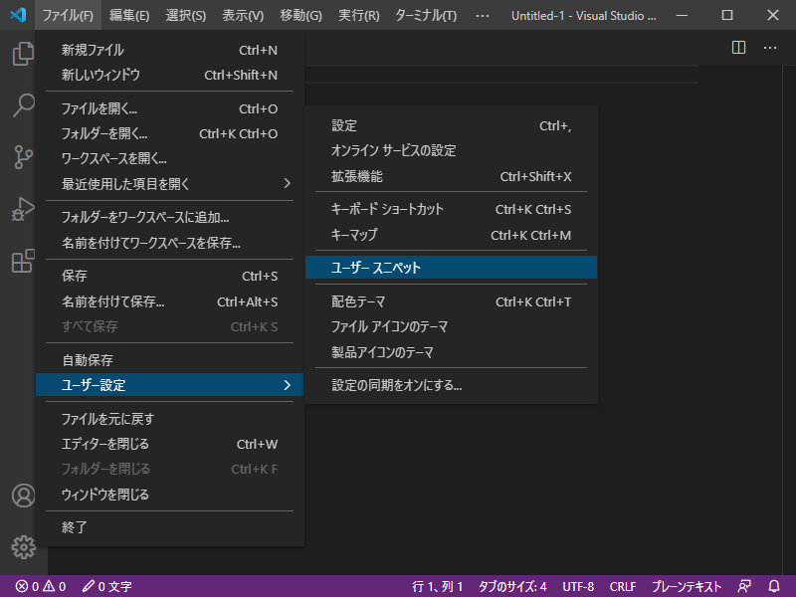Click CRLF line ending in status bar
Viewport: 796px width, 597px height.
(x=623, y=586)
